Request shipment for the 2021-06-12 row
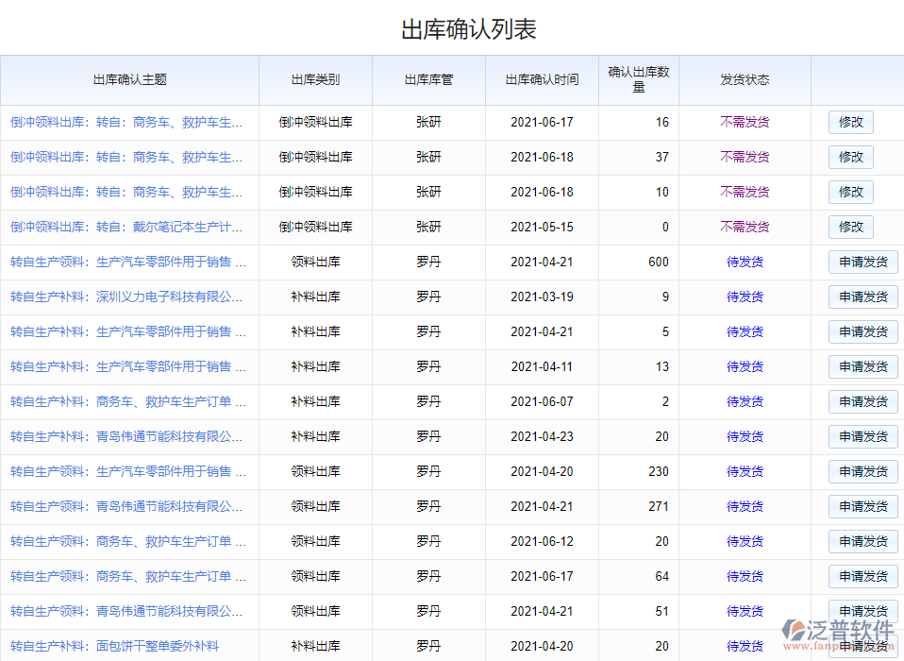The height and width of the screenshot is (661, 904). click(862, 542)
